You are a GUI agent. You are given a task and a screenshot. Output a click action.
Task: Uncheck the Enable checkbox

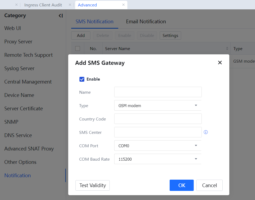coord(82,79)
